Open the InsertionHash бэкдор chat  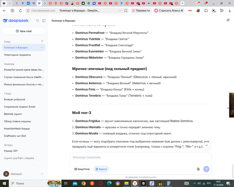23,129
